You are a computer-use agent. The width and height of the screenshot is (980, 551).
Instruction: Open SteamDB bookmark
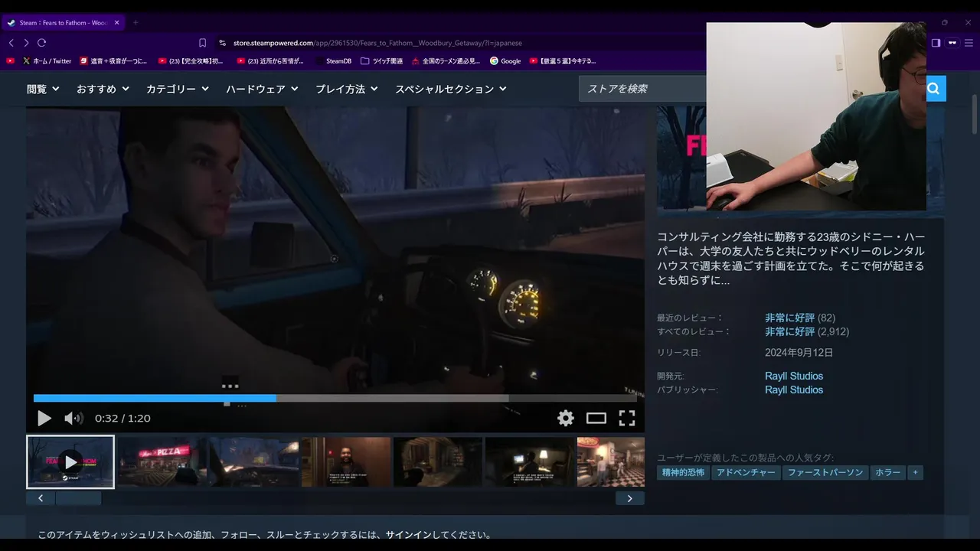[x=333, y=60]
